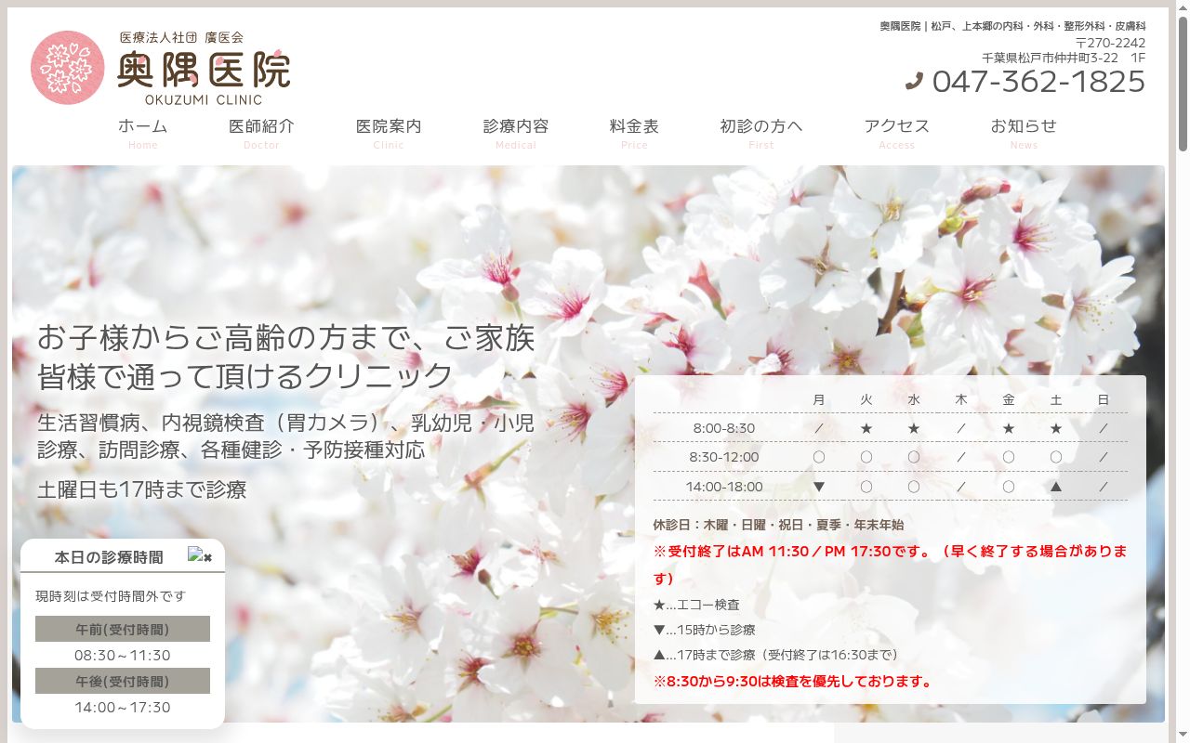Viewport: 1190px width, 743px height.
Task: Select 初診の方へ First menu item
Action: [x=760, y=133]
